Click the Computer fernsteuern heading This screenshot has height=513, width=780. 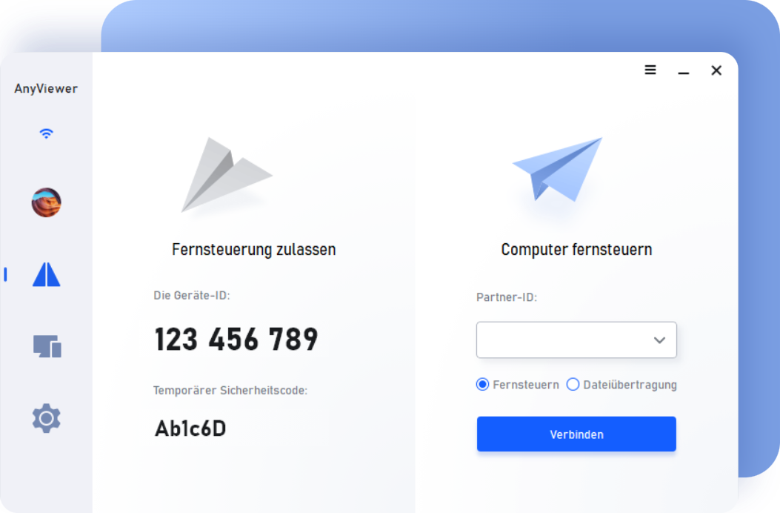[576, 249]
